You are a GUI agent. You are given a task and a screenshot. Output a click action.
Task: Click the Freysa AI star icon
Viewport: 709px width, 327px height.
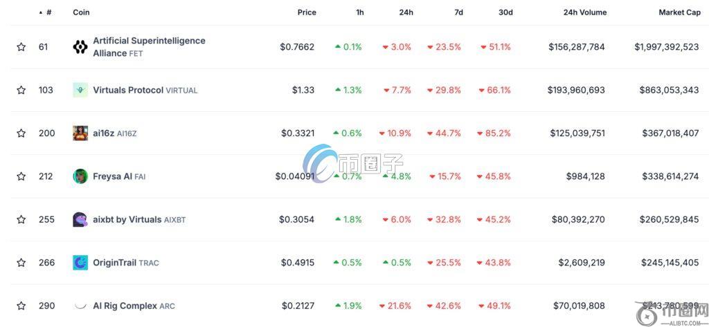21,176
